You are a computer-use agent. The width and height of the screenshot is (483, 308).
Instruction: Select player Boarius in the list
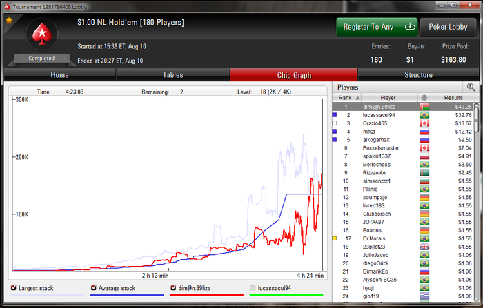tap(402, 230)
